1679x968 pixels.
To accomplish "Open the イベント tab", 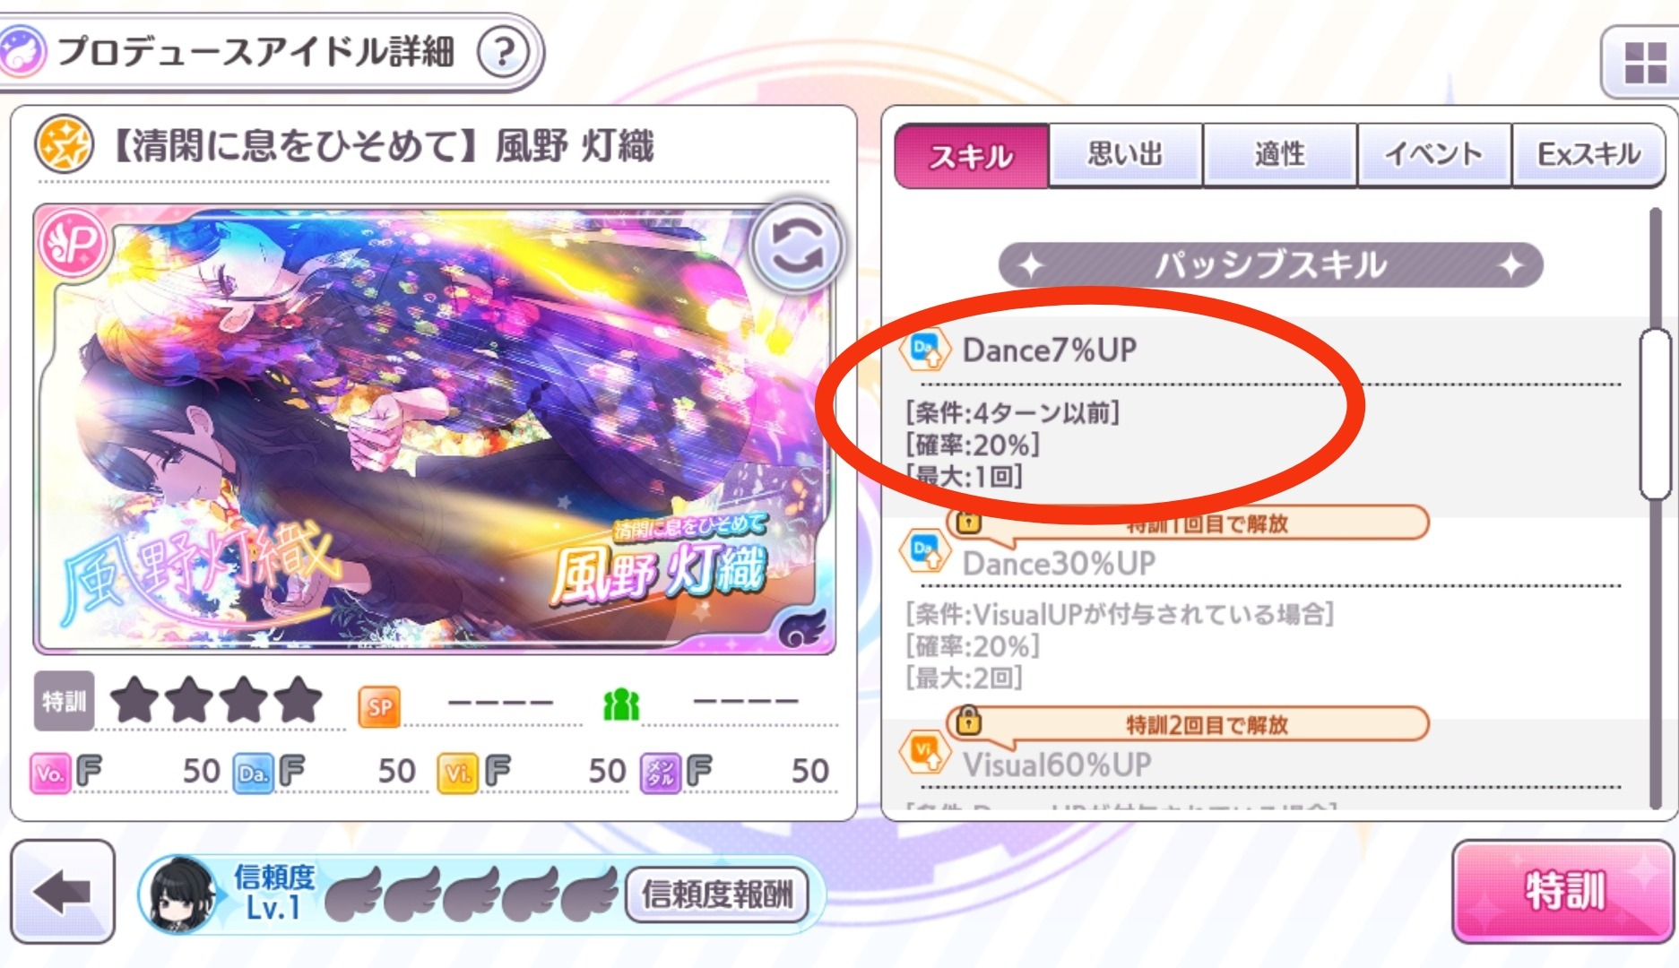I will coord(1434,155).
